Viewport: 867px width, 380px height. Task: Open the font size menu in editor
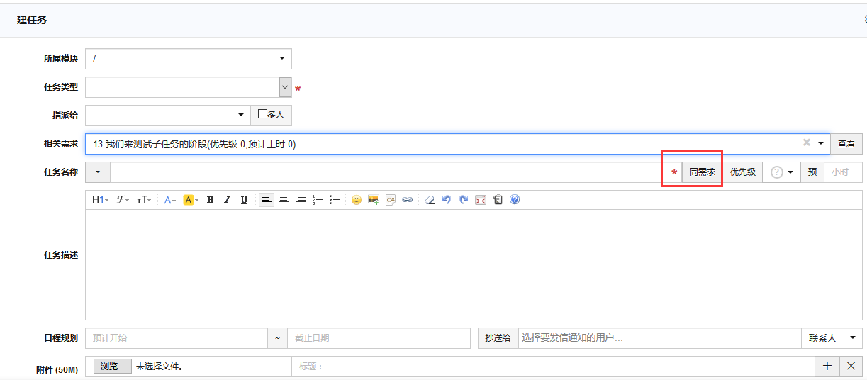pyautogui.click(x=144, y=200)
